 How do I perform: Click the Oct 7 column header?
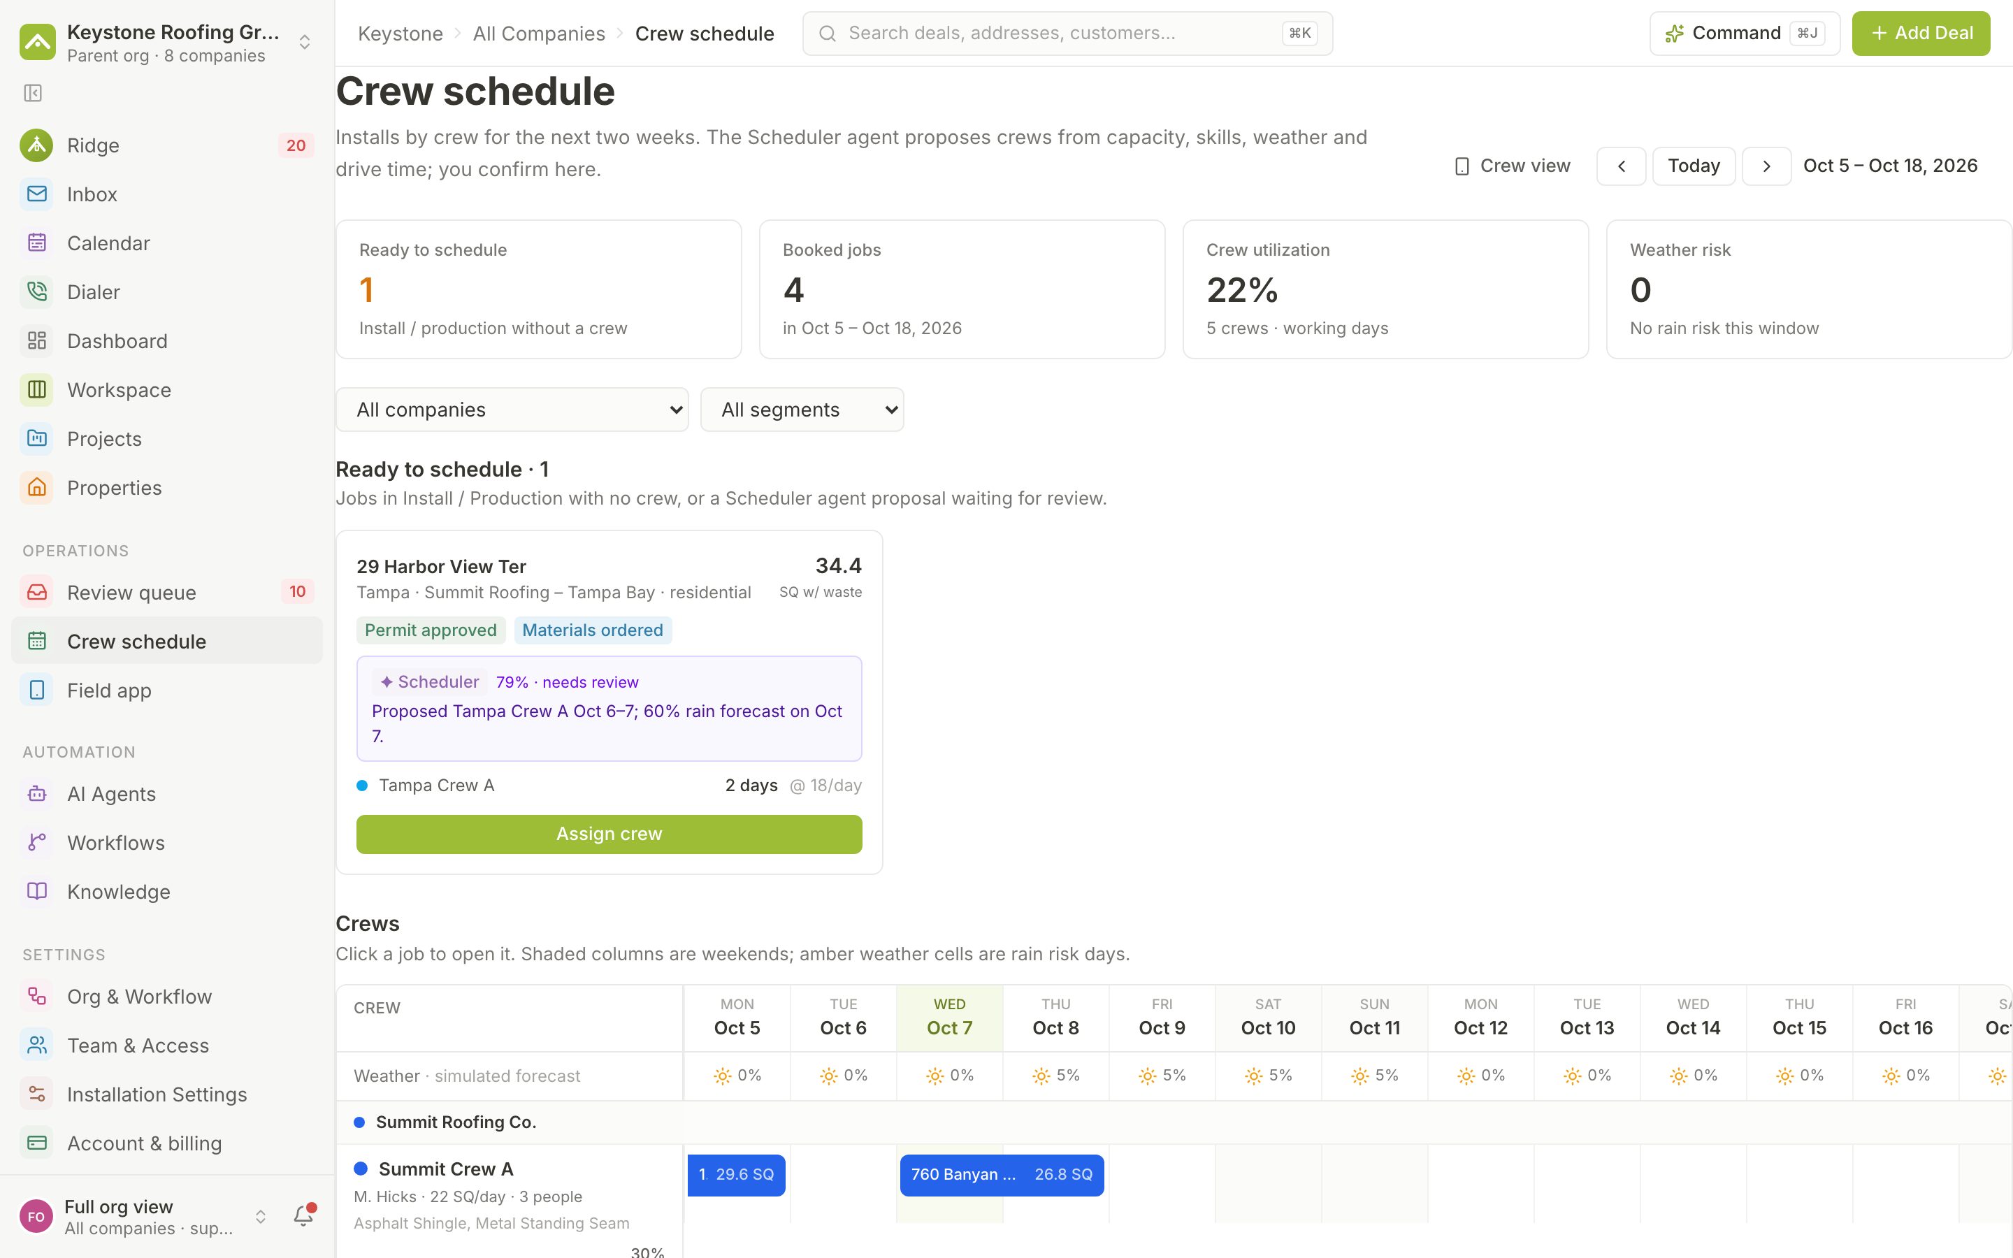tap(949, 1018)
